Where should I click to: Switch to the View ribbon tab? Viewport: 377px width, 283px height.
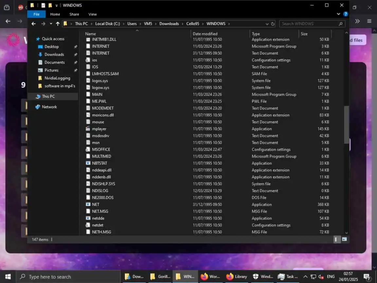coord(92,14)
